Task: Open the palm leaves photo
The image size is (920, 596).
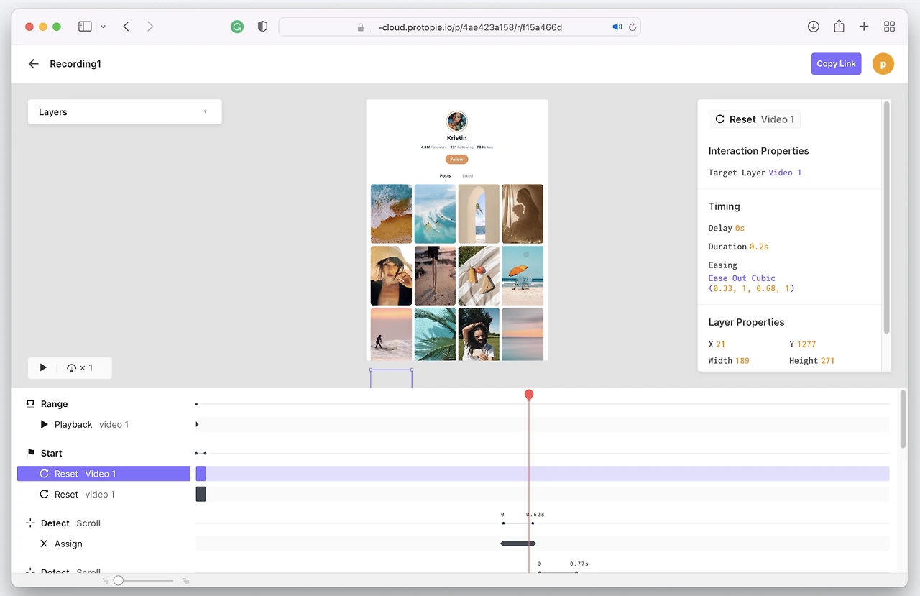Action: (x=435, y=334)
